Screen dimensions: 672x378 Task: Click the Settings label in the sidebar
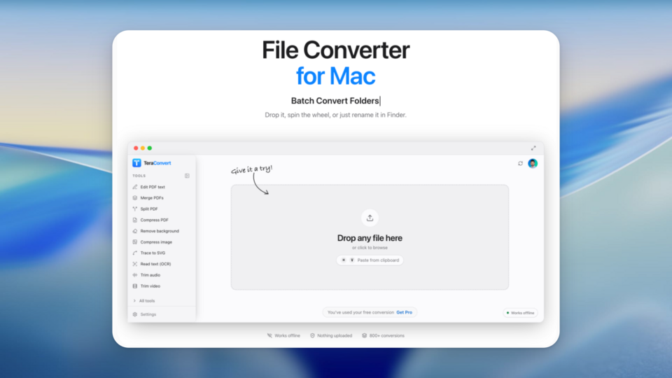coord(148,314)
